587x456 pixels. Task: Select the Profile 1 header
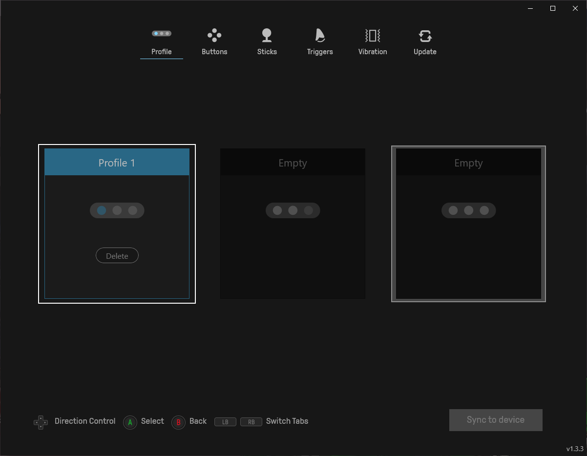(117, 162)
